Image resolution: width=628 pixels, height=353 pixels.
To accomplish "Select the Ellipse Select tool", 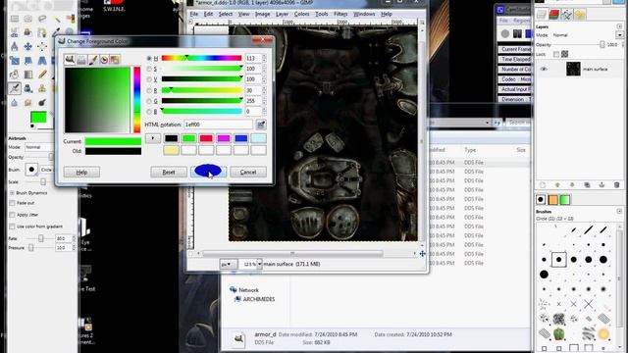I will 28,19.
